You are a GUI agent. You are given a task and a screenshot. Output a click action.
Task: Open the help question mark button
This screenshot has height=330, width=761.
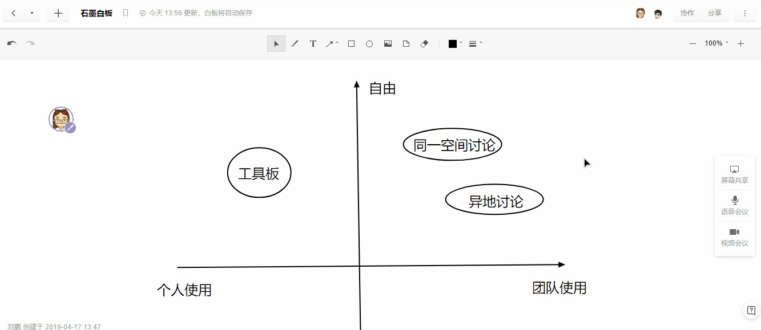pyautogui.click(x=751, y=310)
